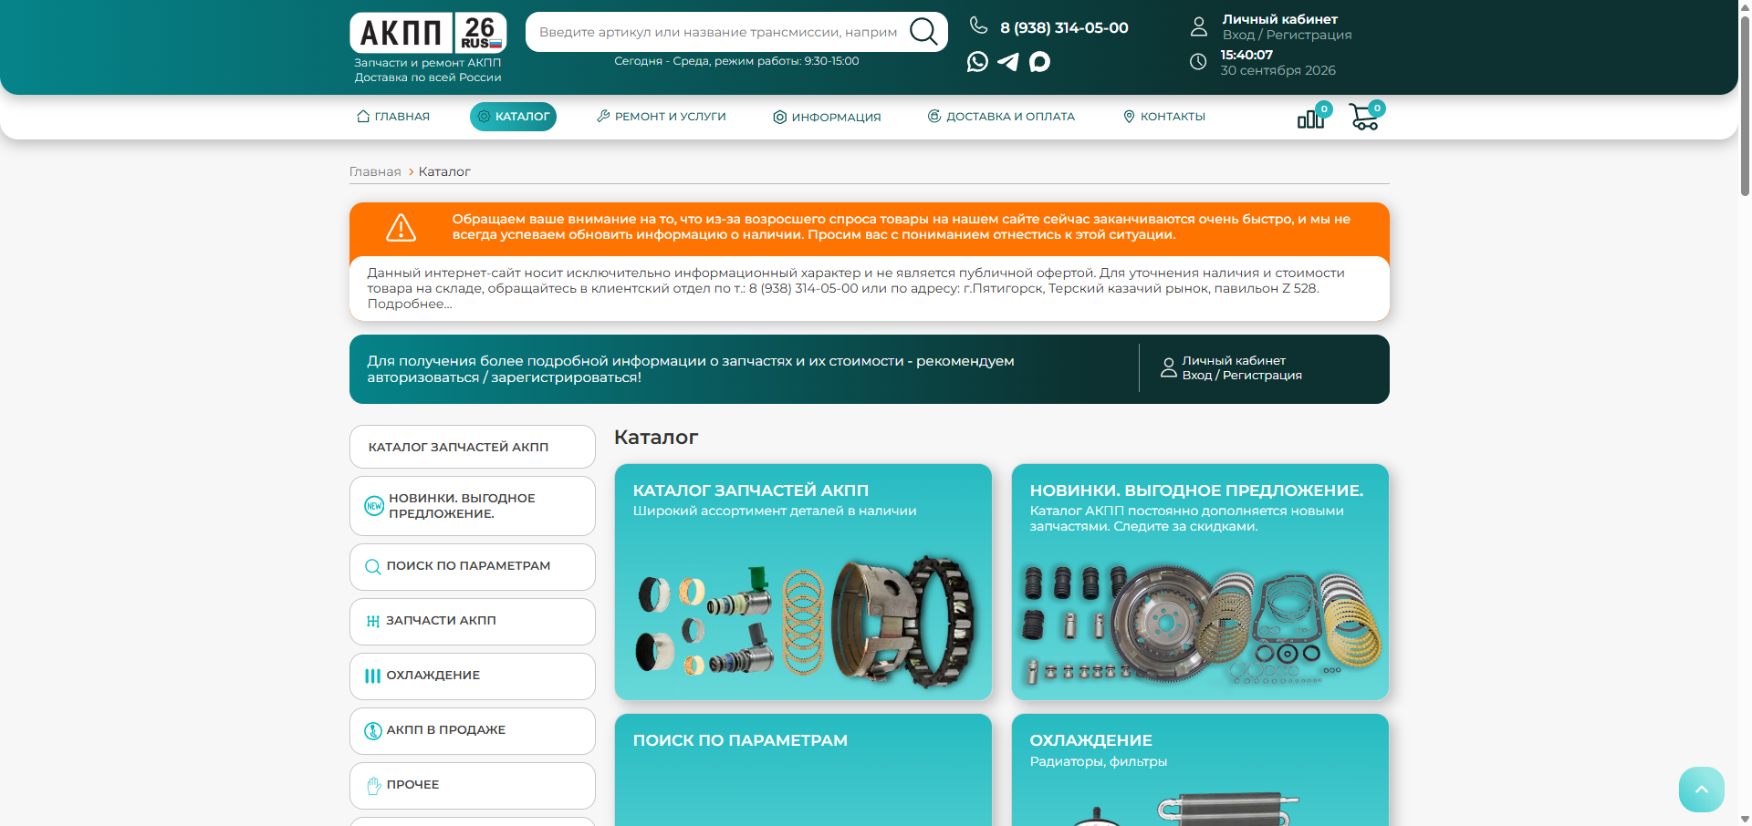Click the icon beside АКПП В ПРОДАЖЕ
The height and width of the screenshot is (826, 1752).
tap(372, 730)
